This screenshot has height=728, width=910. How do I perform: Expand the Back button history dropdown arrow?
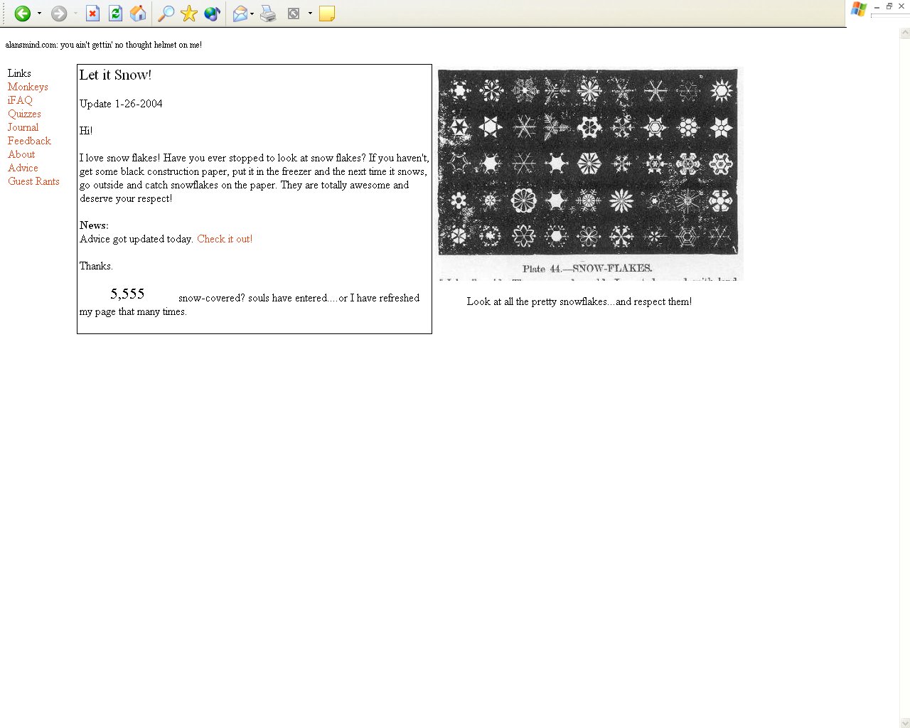[39, 14]
